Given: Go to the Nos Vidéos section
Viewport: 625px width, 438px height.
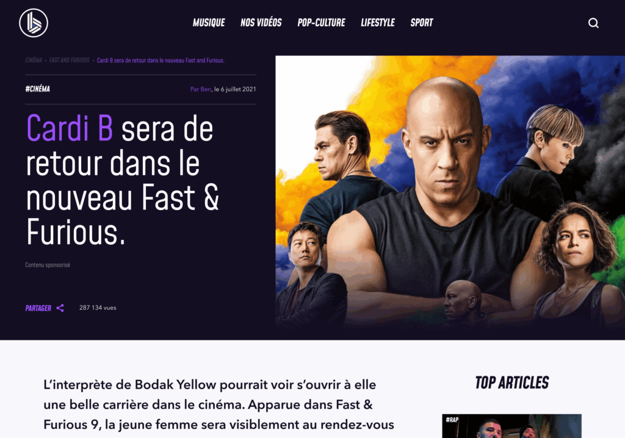Looking at the screenshot, I should click(x=261, y=23).
